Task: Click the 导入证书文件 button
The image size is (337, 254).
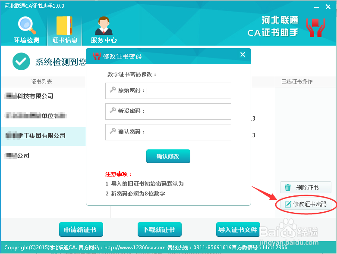Action: 238,229
